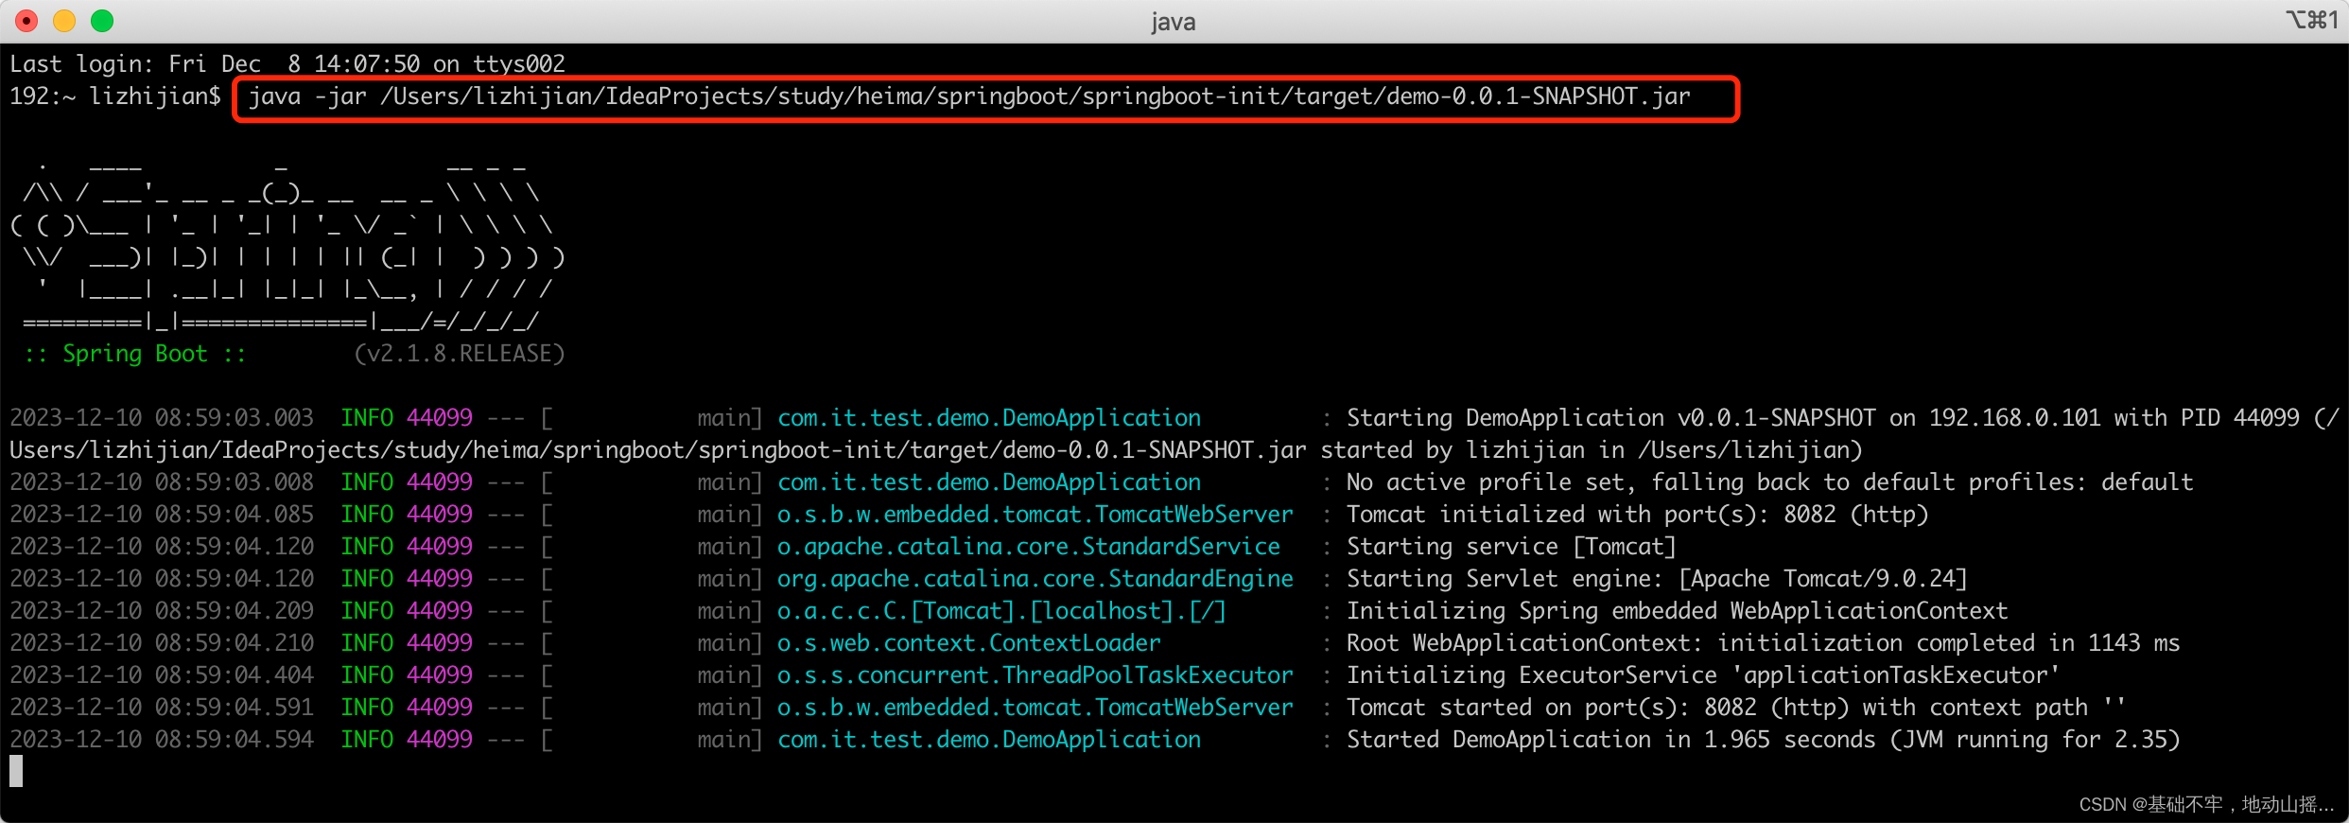Click the 'Starting service [Tomcat]' message
This screenshot has width=2349, height=823.
coord(1511,547)
